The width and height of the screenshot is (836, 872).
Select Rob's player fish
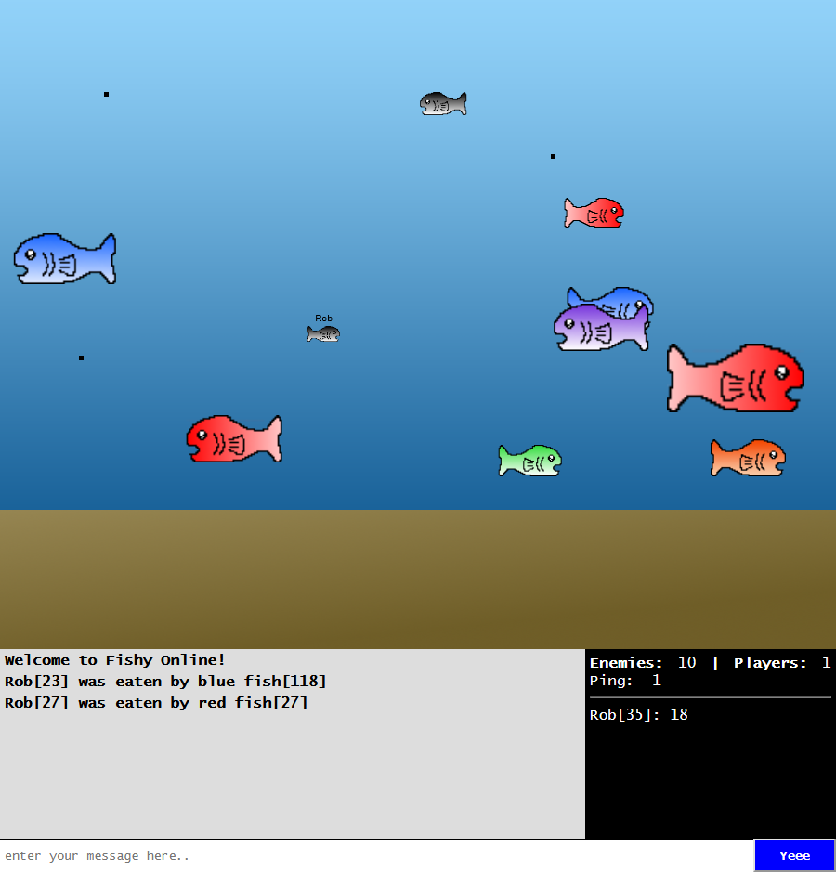coord(323,332)
